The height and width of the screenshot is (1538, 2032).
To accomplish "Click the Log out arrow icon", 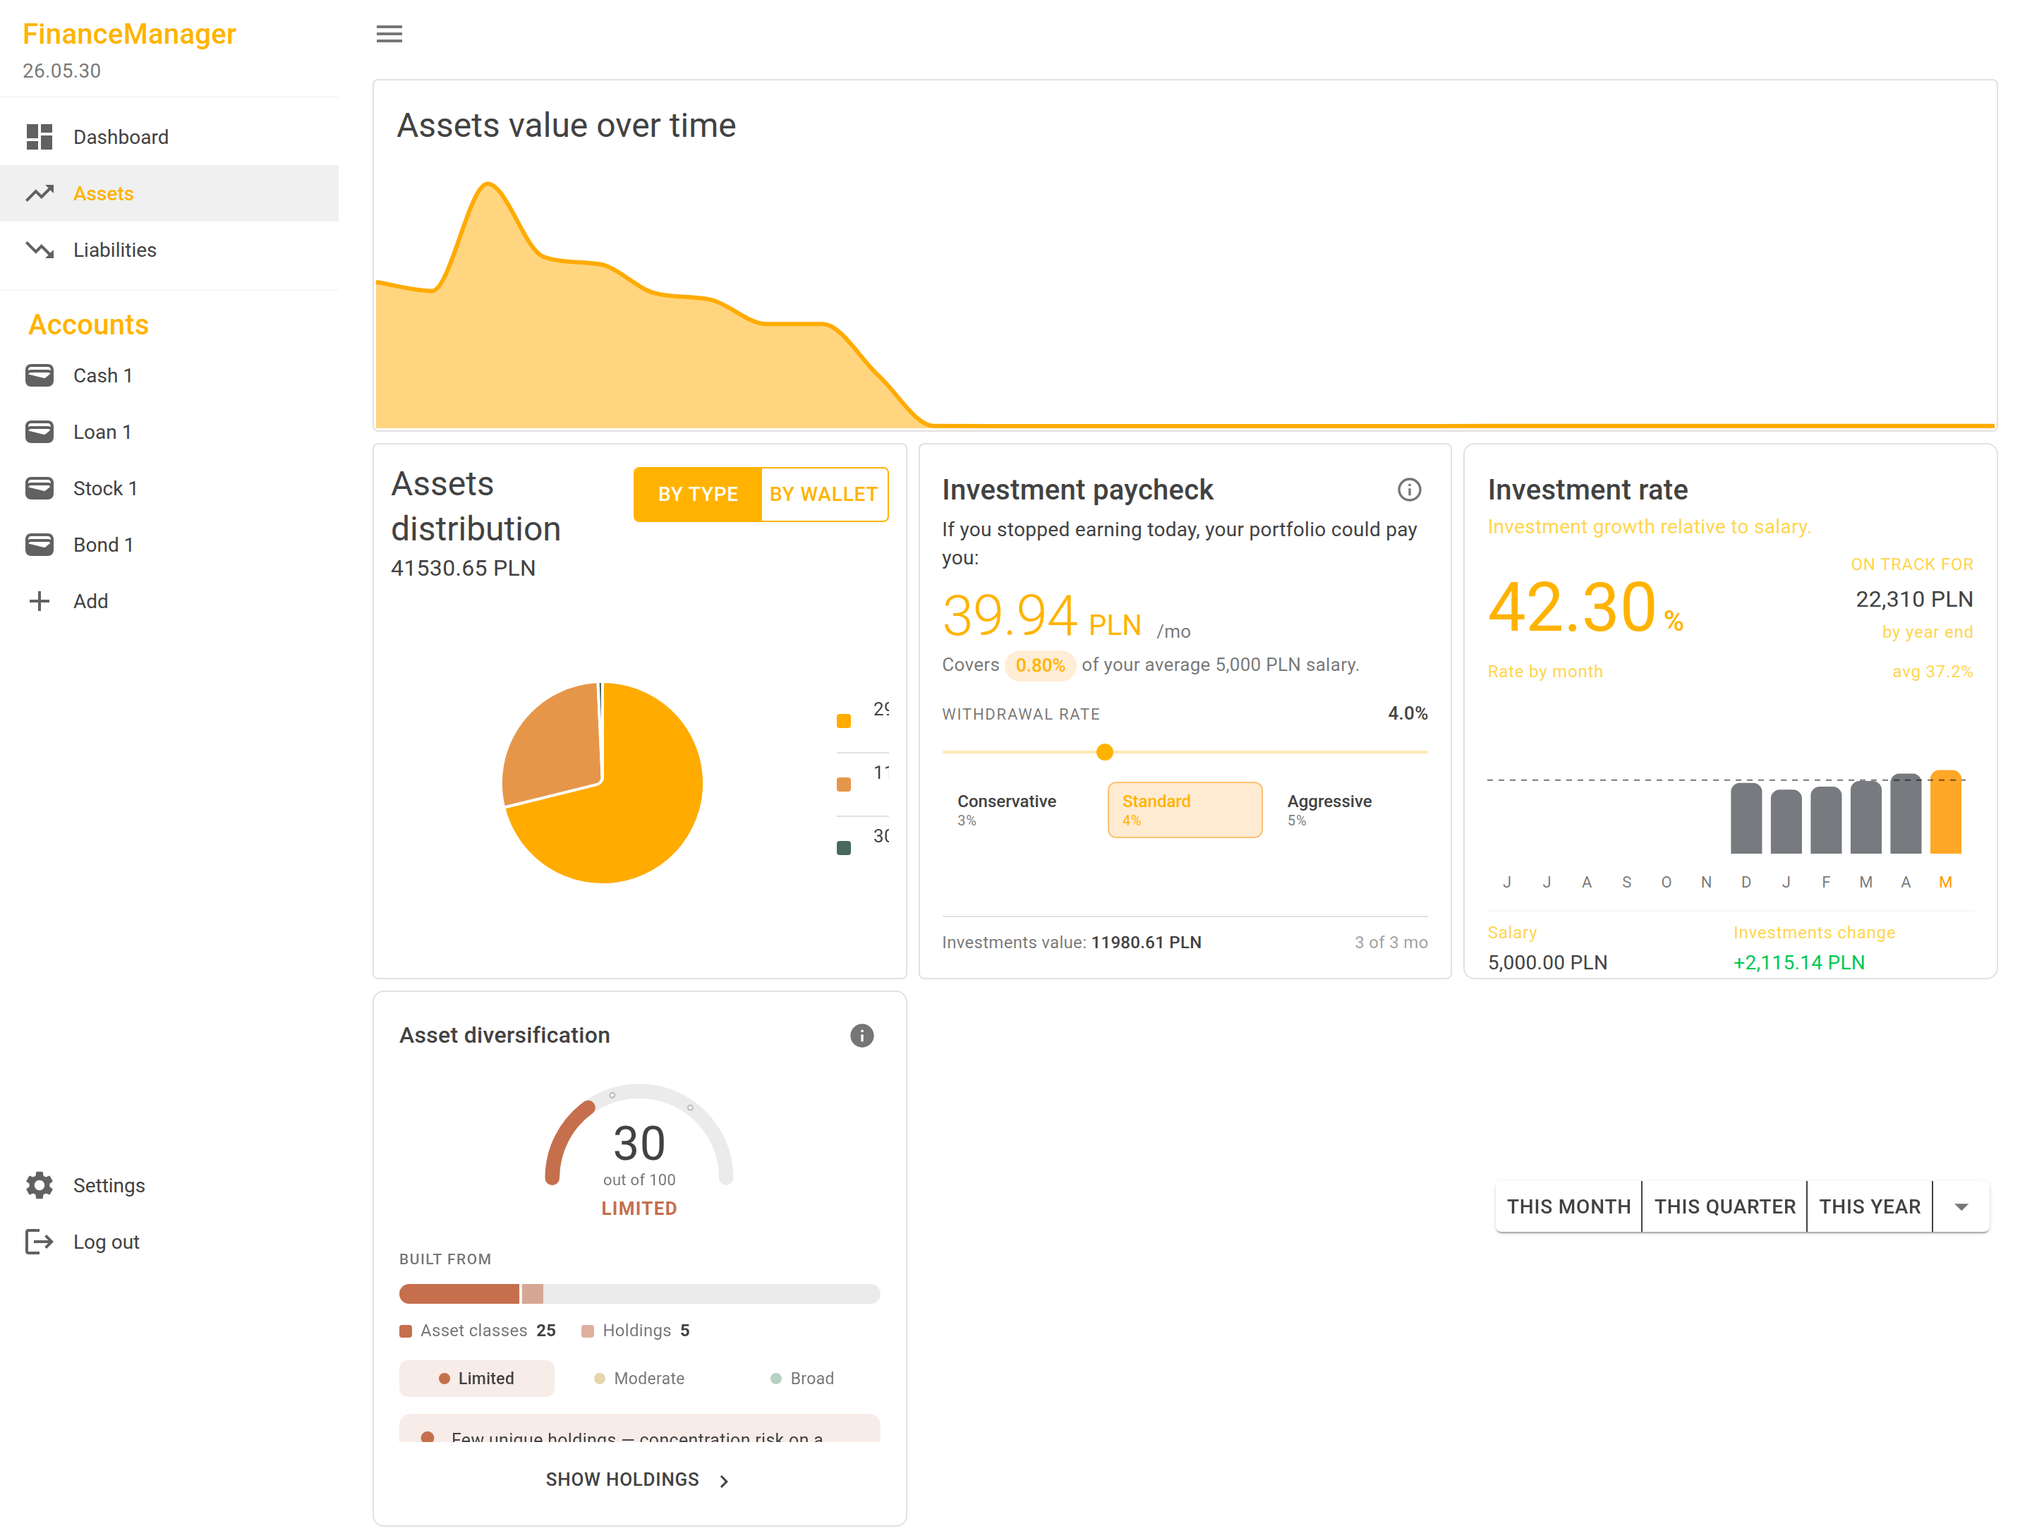I will (40, 1241).
